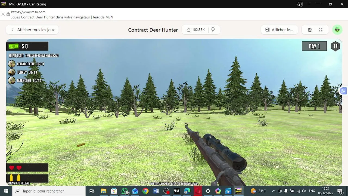The image size is (348, 196).
Task: Open Task View in the taskbar
Action: [92, 191]
